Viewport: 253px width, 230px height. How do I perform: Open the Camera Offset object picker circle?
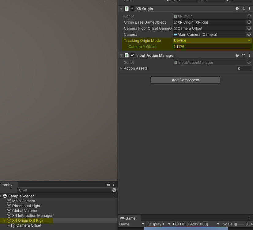(x=249, y=28)
